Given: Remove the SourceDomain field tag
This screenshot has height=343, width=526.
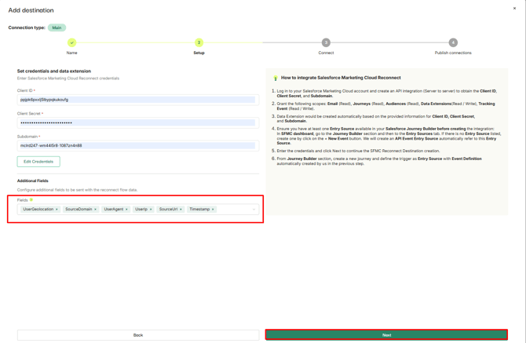Looking at the screenshot, I should point(96,210).
